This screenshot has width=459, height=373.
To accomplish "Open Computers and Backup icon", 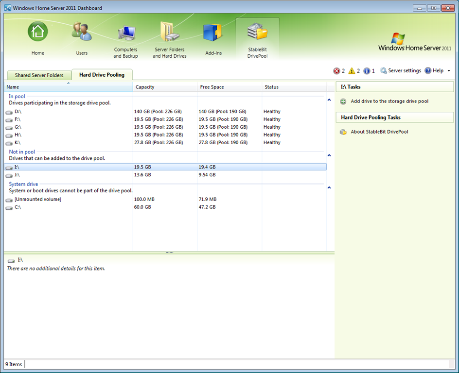I will [x=126, y=33].
